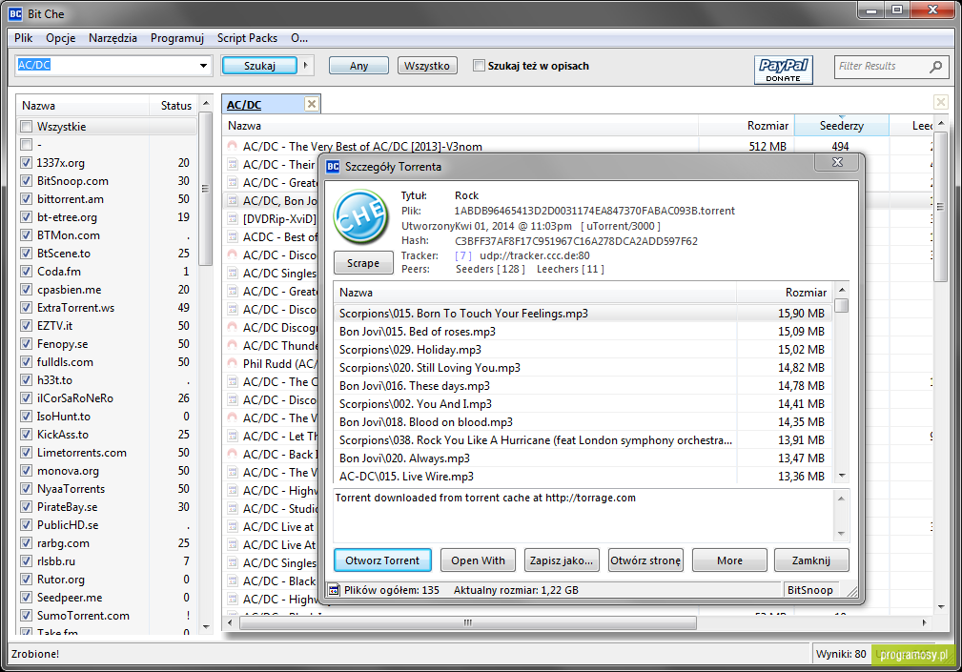Click the icon beside AC/DC Thunder result
Image resolution: width=962 pixels, height=672 pixels.
coord(232,345)
